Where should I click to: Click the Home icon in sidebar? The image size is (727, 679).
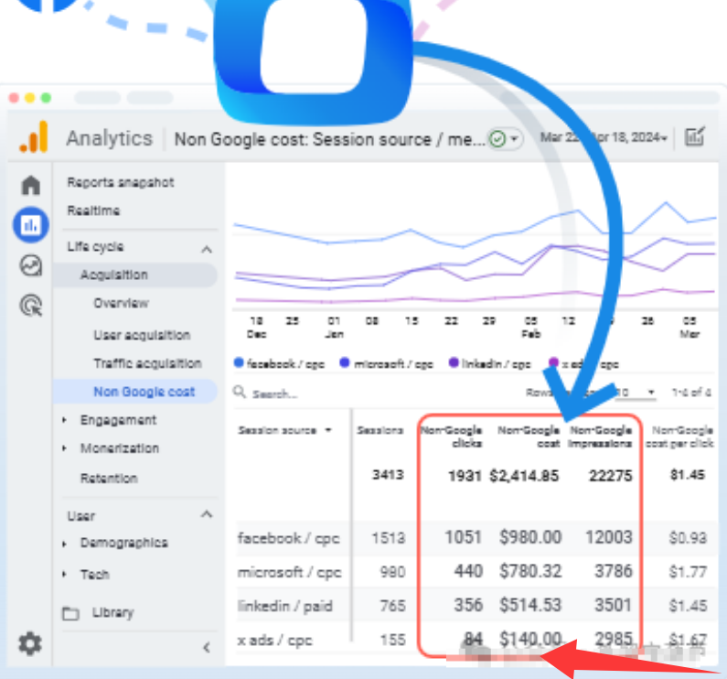[30, 186]
